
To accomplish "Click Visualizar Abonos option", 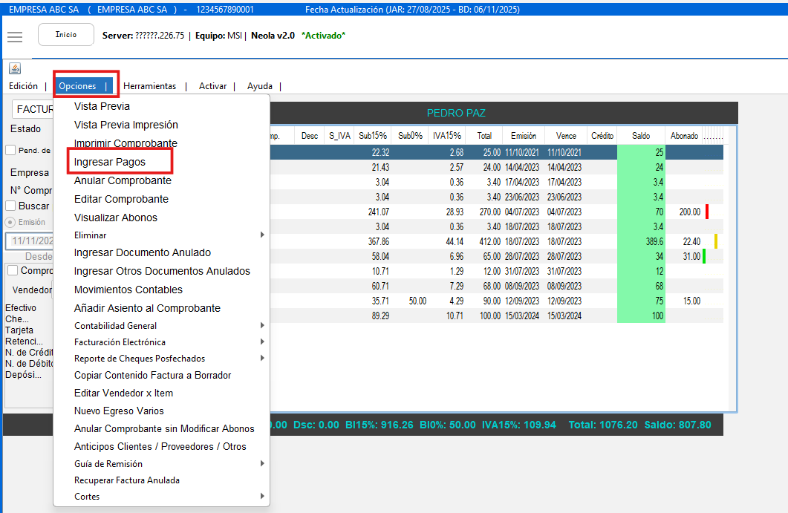I will [116, 218].
